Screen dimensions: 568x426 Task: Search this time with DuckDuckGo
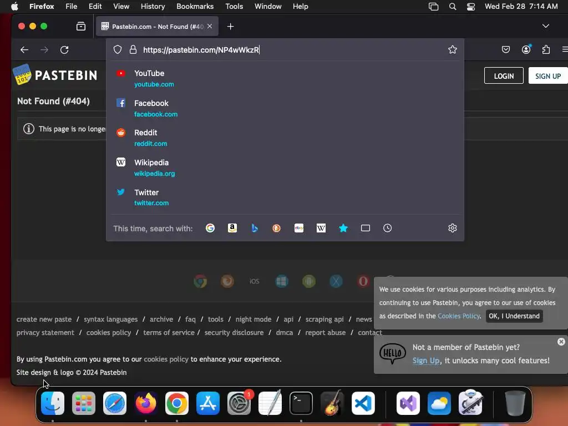(x=276, y=228)
